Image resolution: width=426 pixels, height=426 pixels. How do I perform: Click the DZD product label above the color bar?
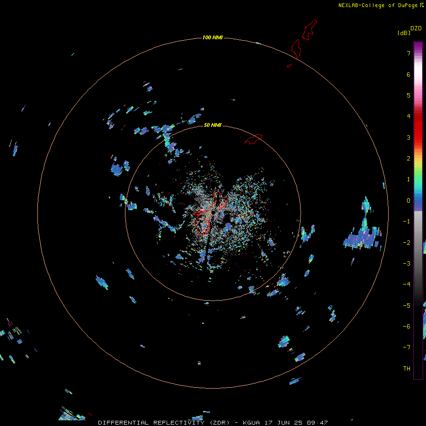416,28
